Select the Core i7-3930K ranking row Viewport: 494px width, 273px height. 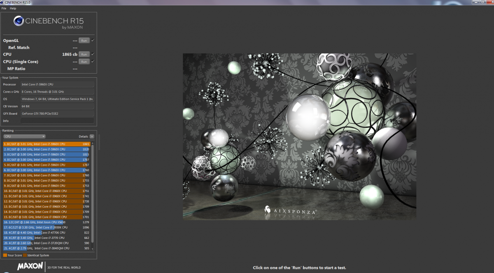(x=47, y=227)
